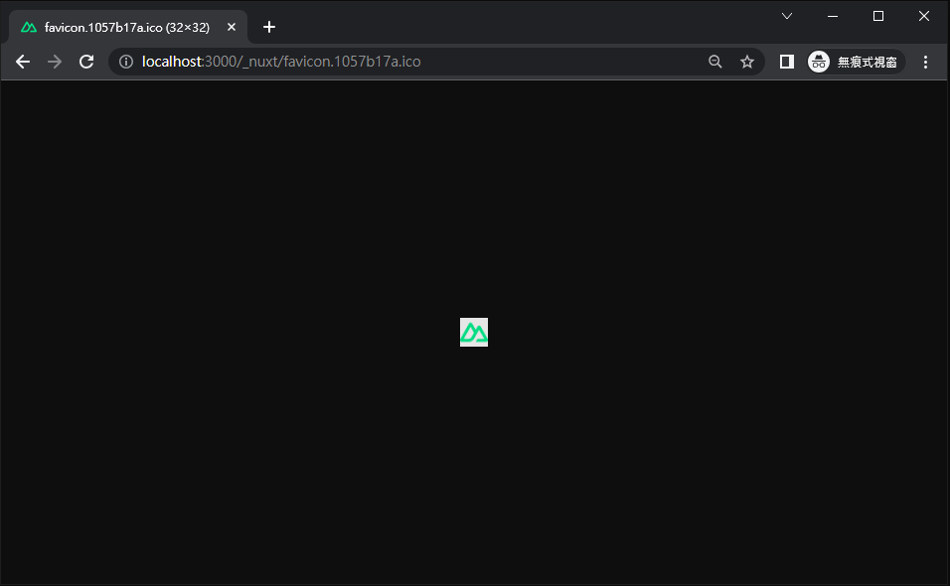
Task: Maximize the browser window
Action: click(877, 16)
